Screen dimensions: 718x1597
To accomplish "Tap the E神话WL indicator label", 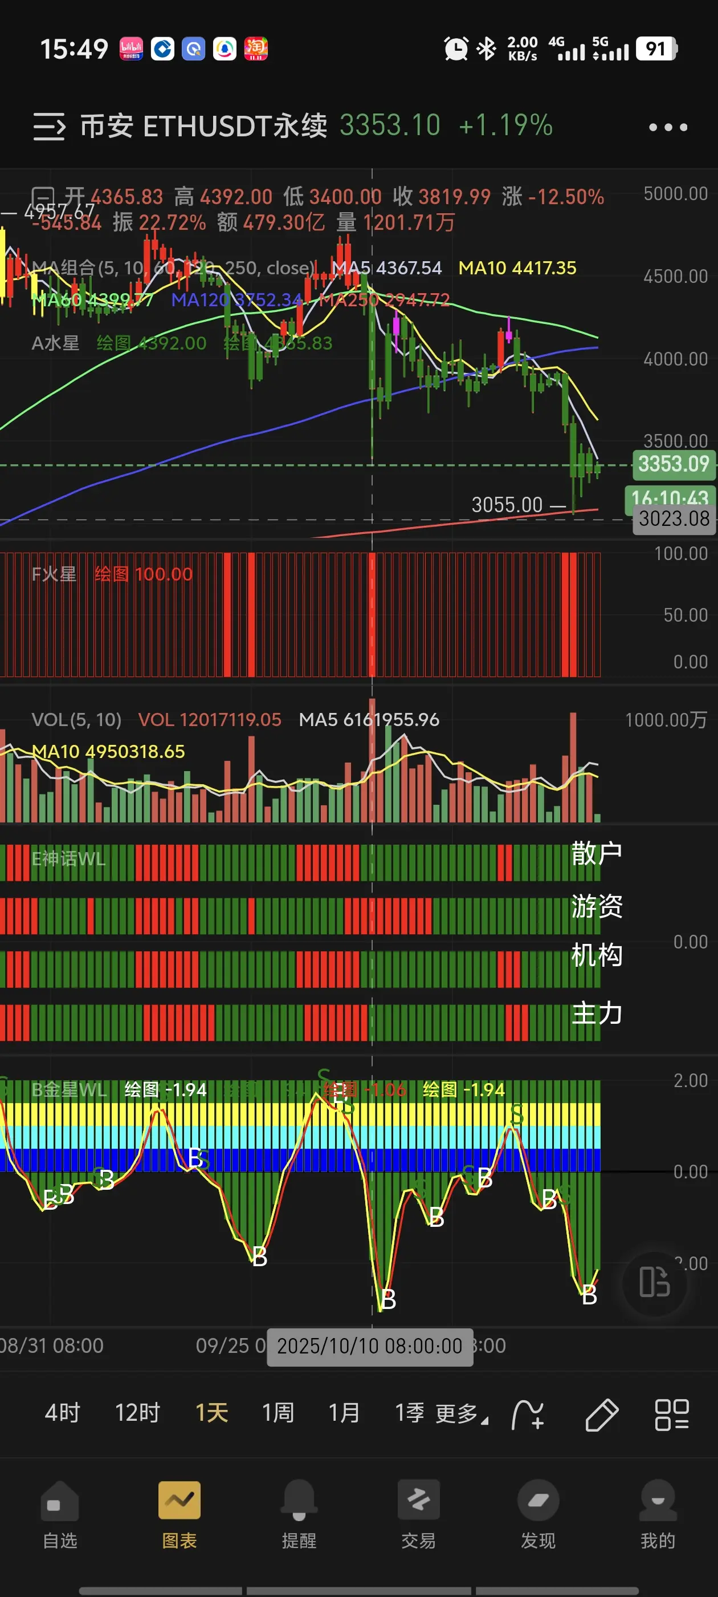I will coord(69,858).
